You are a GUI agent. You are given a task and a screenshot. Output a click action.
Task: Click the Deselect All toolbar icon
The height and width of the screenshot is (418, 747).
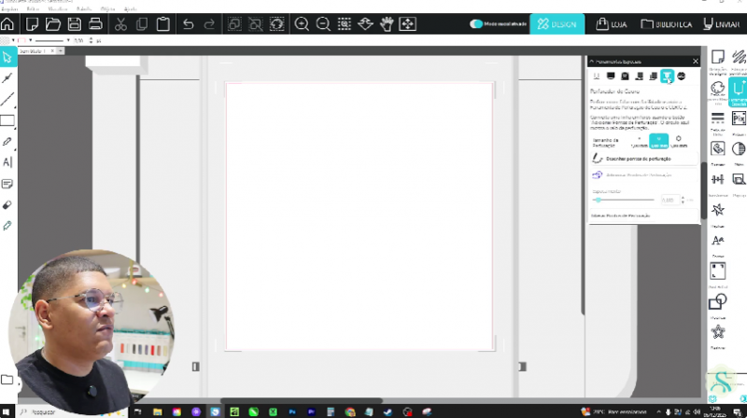[255, 24]
